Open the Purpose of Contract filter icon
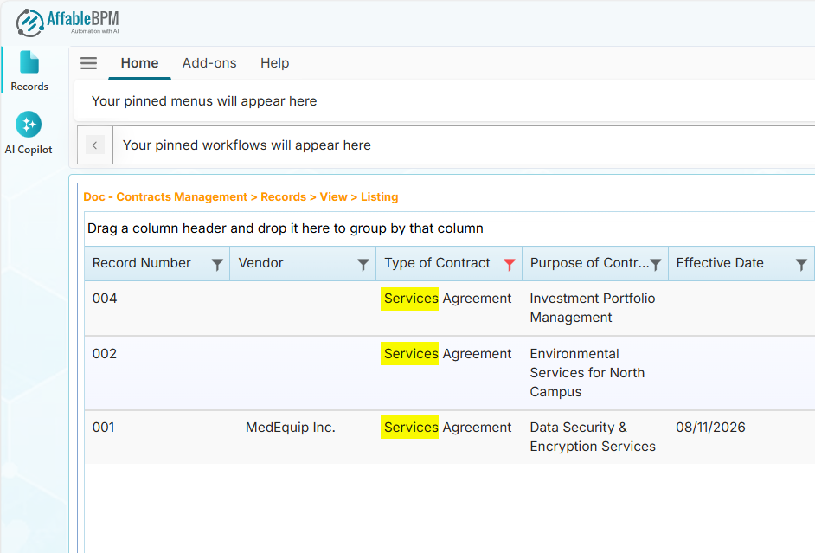Image resolution: width=815 pixels, height=553 pixels. (x=656, y=265)
